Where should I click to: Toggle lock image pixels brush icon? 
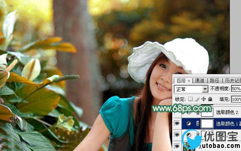click(x=197, y=99)
